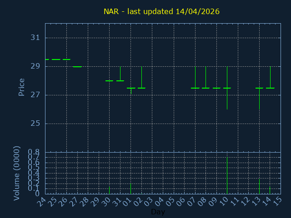
Task: Select the day 30 price bar at 28
Action: coord(109,81)
